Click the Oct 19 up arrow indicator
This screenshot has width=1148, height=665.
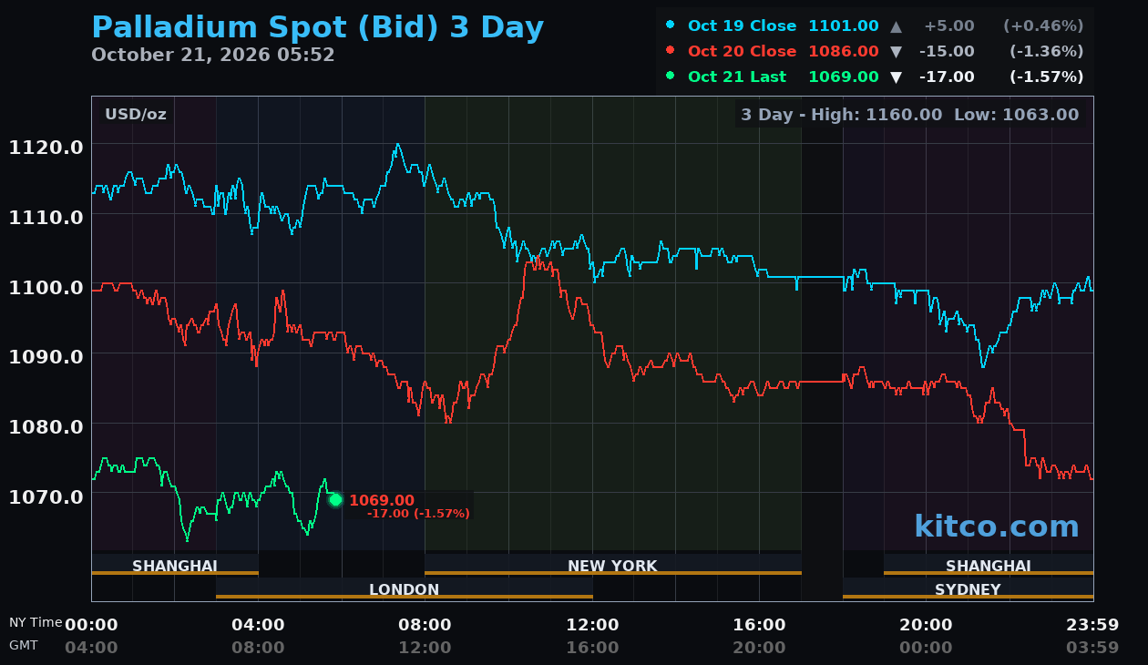pos(897,26)
